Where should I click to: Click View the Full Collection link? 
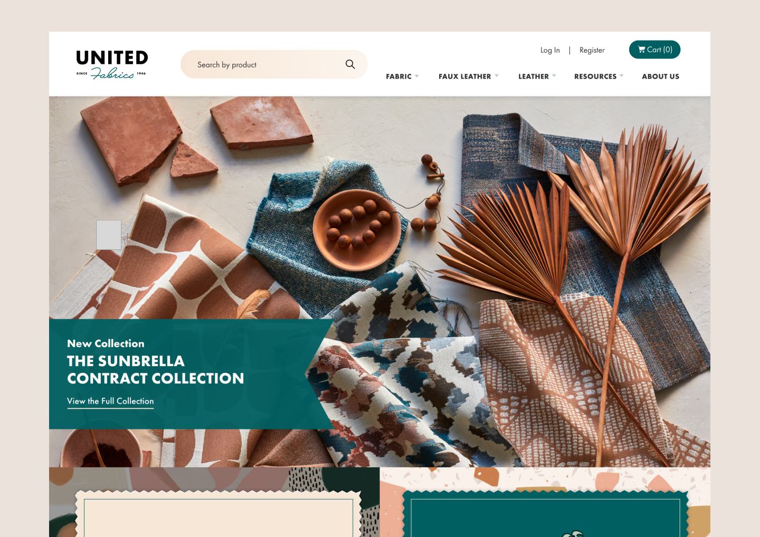[x=110, y=401]
